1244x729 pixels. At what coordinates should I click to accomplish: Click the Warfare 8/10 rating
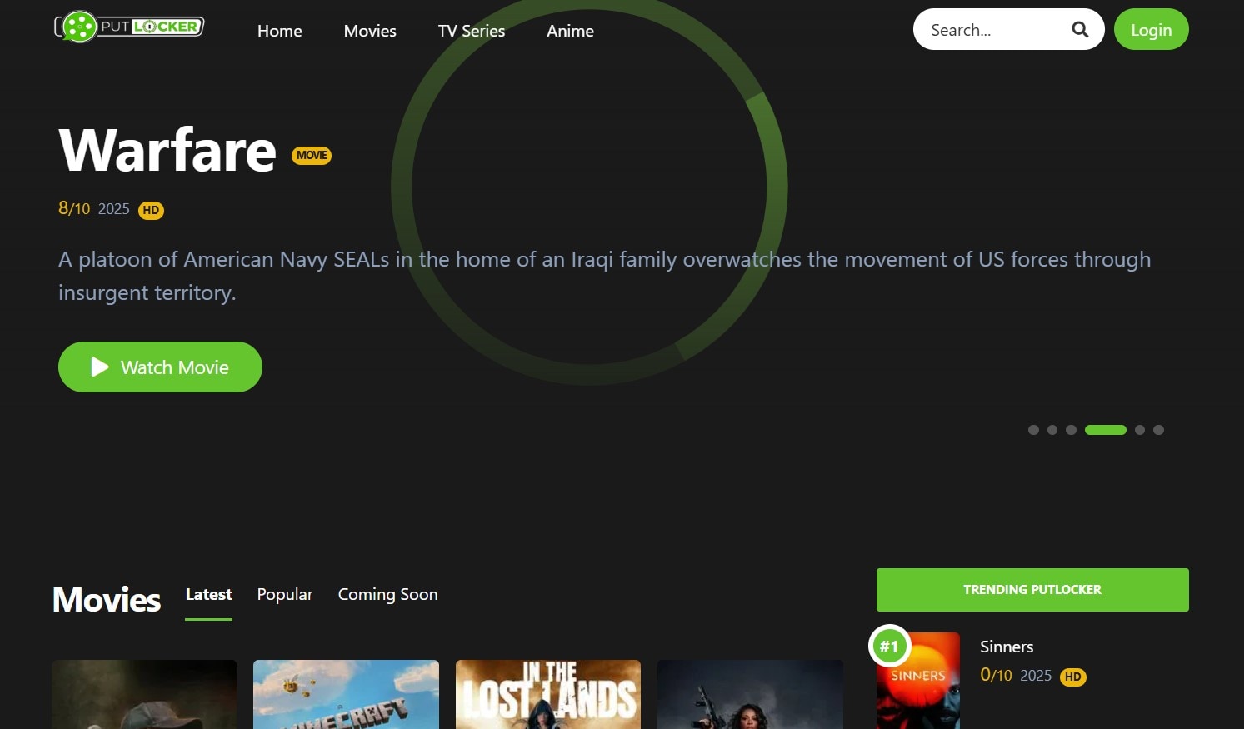(74, 208)
